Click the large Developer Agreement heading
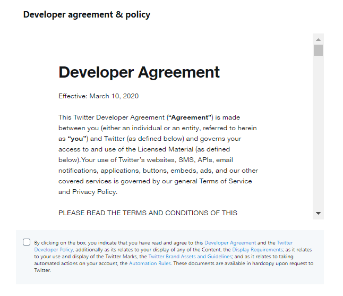This screenshot has width=343, height=296. click(139, 72)
